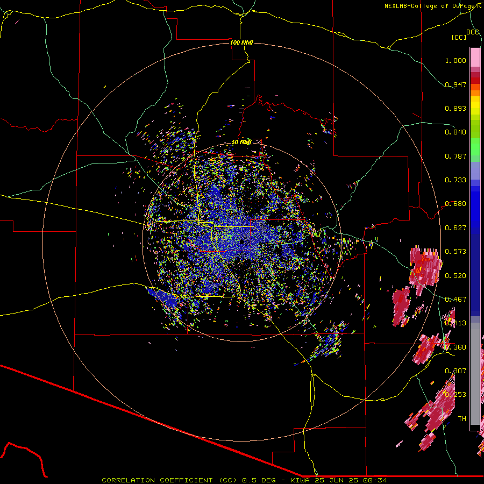Click the 0.627 value on the color scale
The width and height of the screenshot is (484, 484).
(455, 228)
